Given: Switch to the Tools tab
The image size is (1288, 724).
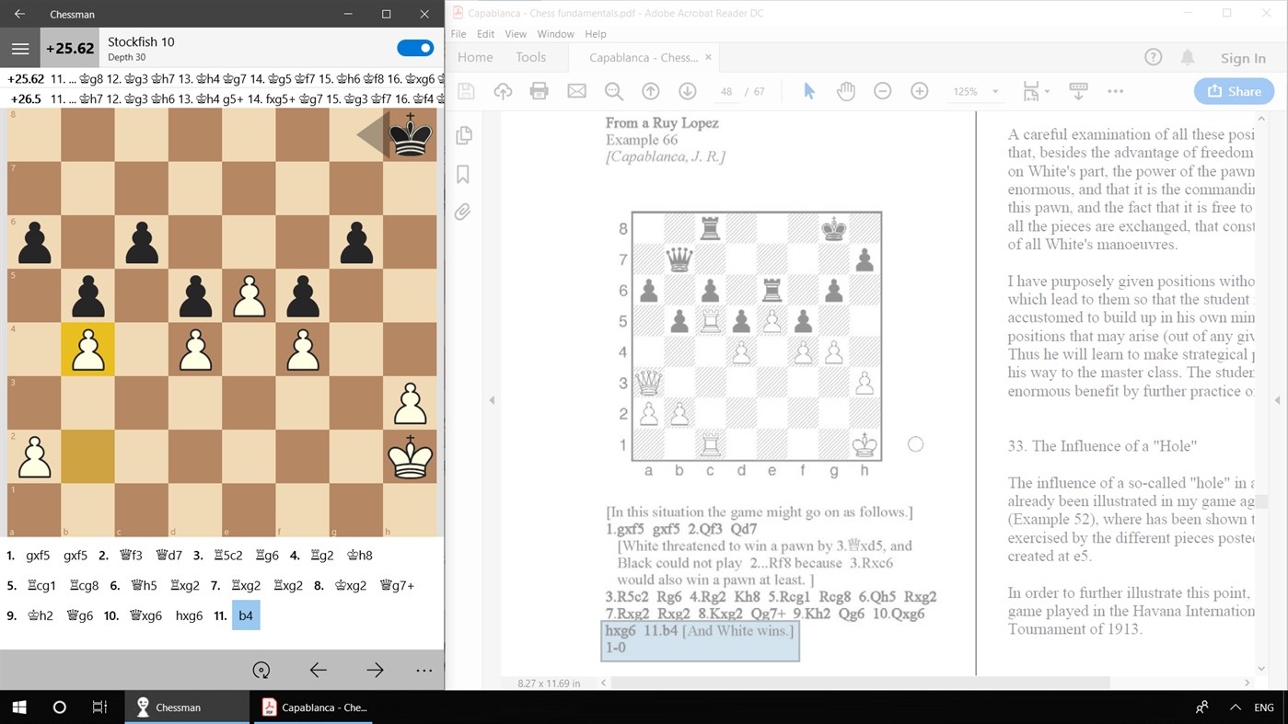Looking at the screenshot, I should point(530,56).
